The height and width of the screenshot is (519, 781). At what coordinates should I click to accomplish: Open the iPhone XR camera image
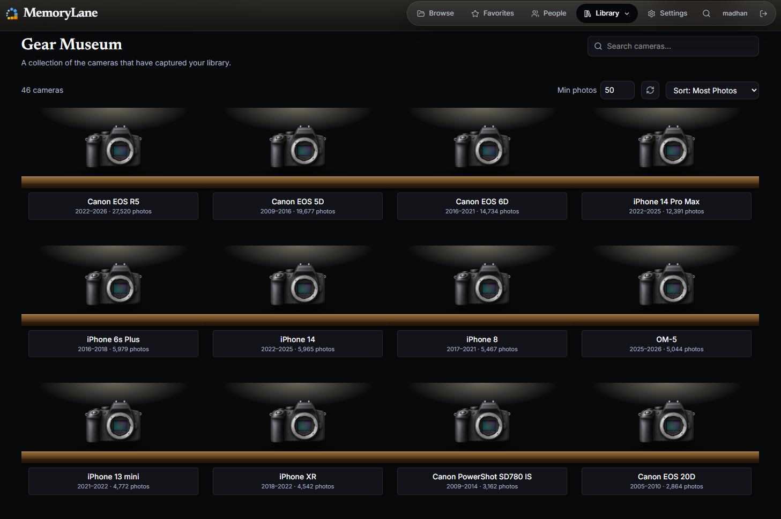(298, 421)
